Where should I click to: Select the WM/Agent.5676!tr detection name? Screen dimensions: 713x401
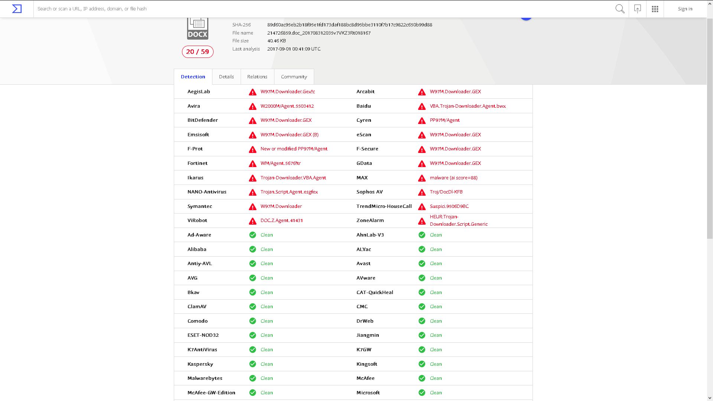pos(281,163)
